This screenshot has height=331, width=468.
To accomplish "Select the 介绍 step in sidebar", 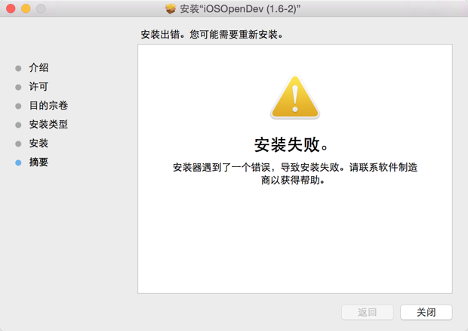I will pos(38,67).
